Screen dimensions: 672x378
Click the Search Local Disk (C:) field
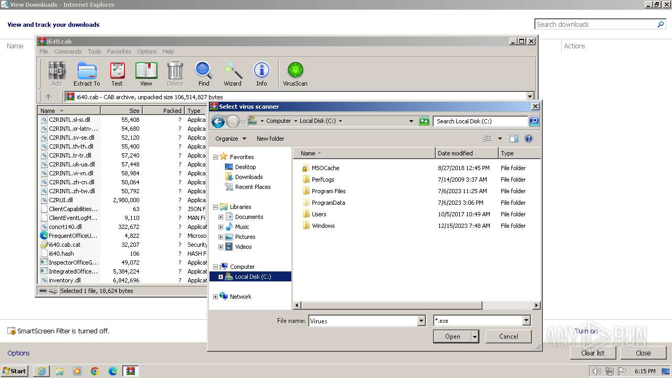pyautogui.click(x=481, y=121)
